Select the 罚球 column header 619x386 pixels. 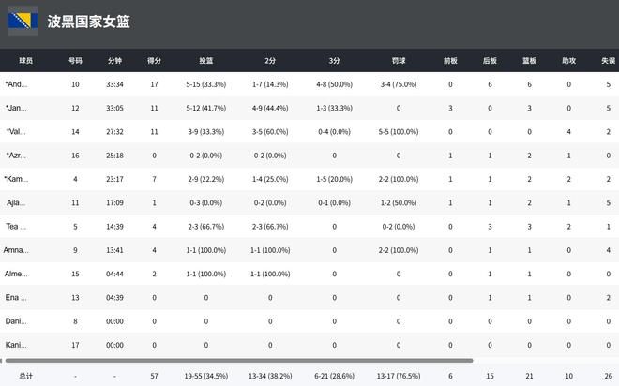(399, 61)
